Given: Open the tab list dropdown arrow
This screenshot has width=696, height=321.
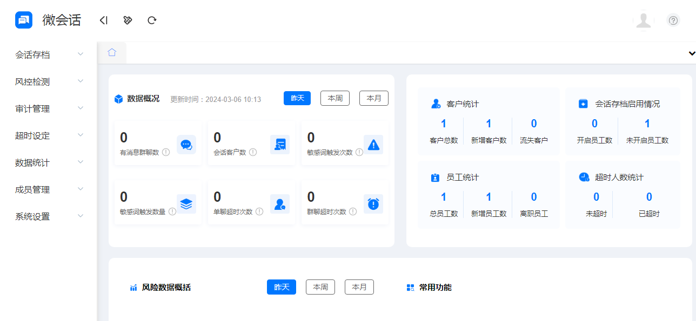Looking at the screenshot, I should tap(691, 53).
